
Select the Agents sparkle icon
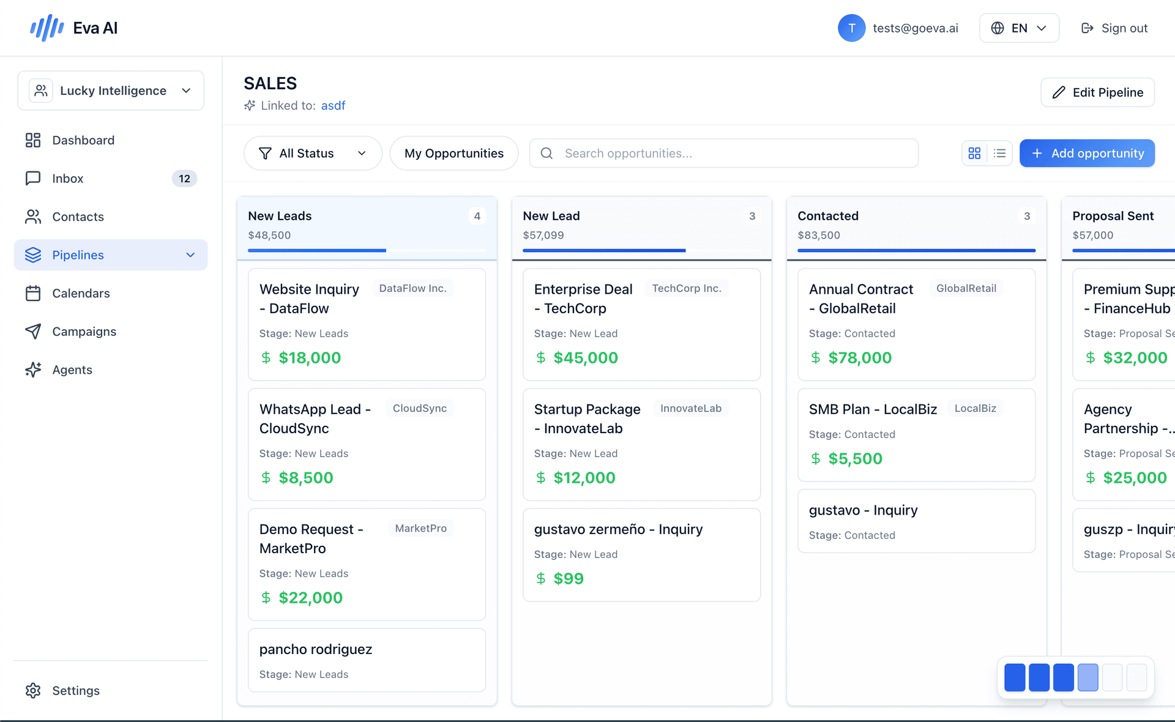(34, 370)
